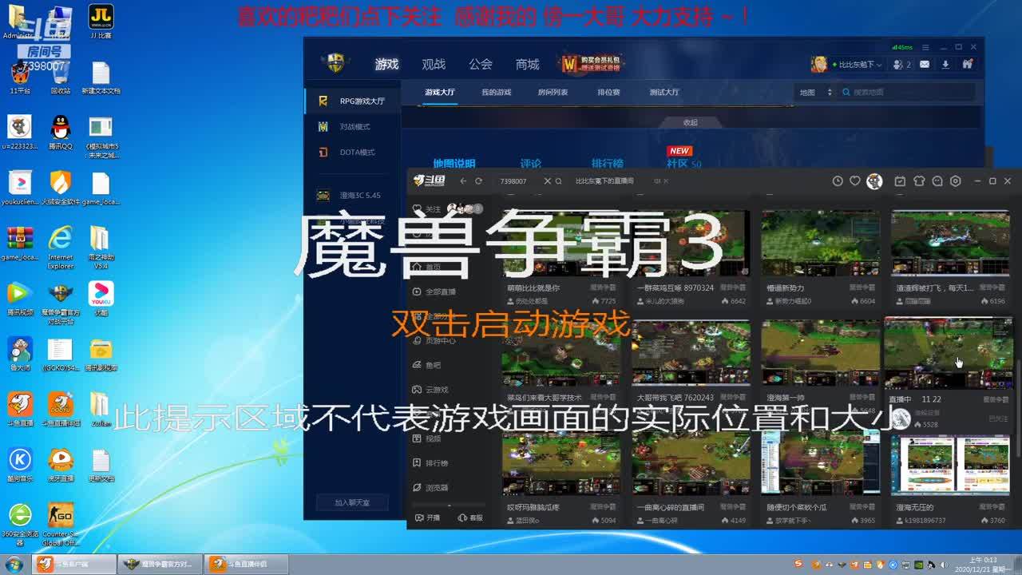Open 云游戏 in the Douyu sidebar
This screenshot has height=575, width=1022.
click(x=430, y=390)
